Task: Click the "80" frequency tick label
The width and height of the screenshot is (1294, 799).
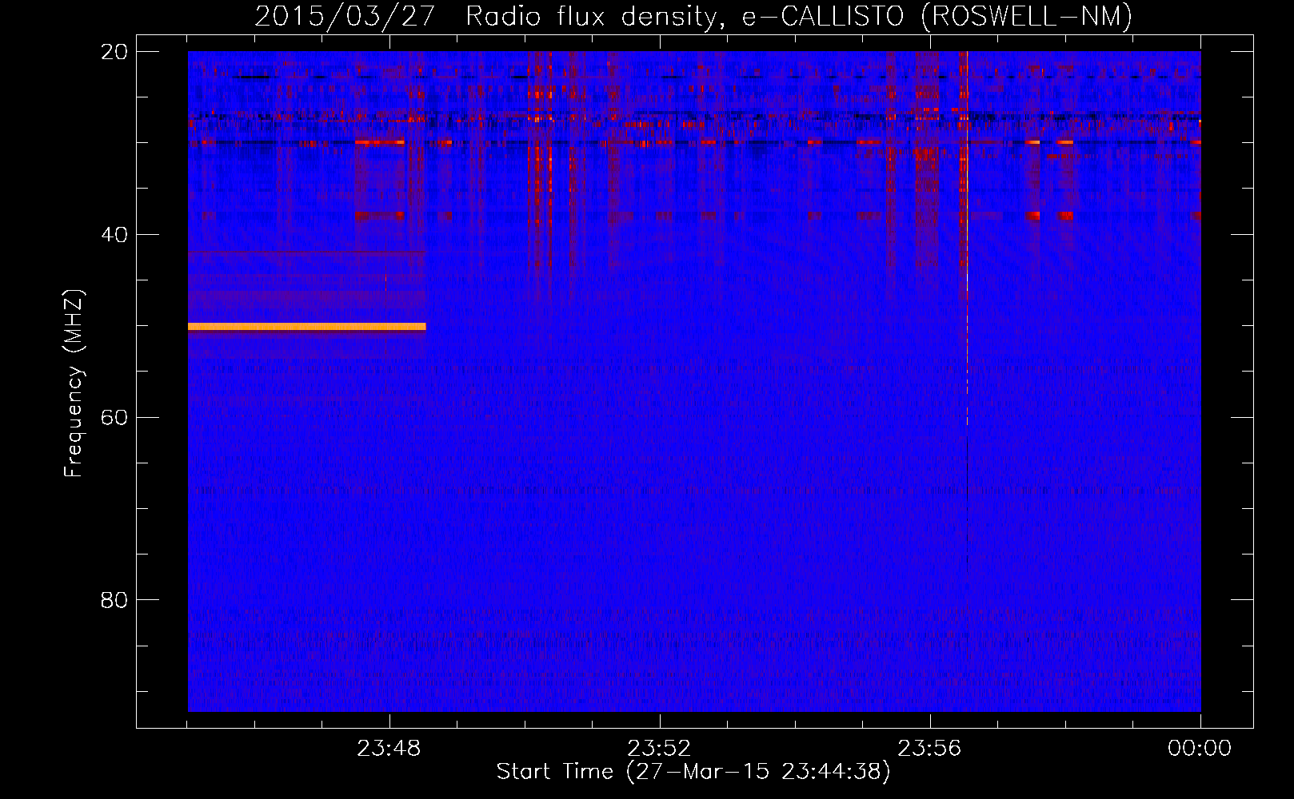Action: [114, 600]
